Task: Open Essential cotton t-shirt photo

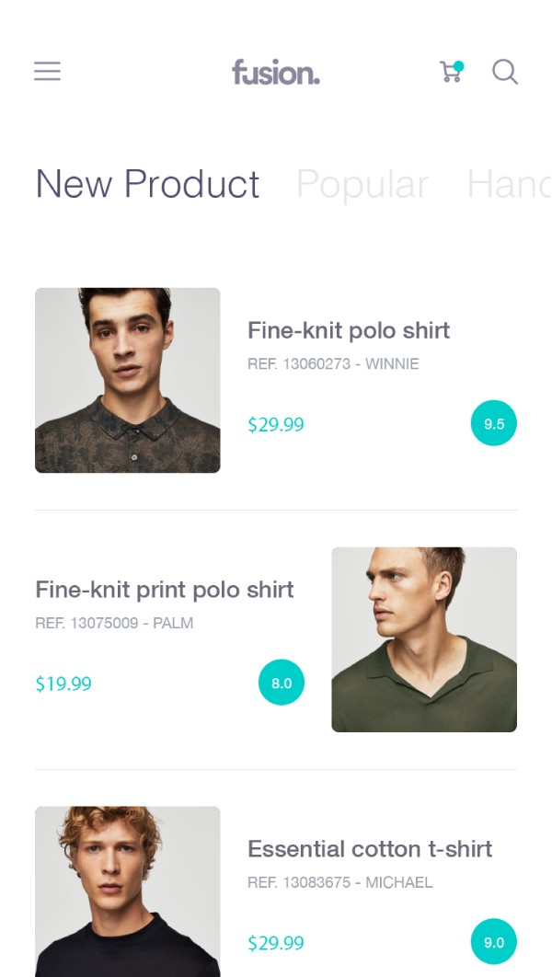Action: coord(128,891)
